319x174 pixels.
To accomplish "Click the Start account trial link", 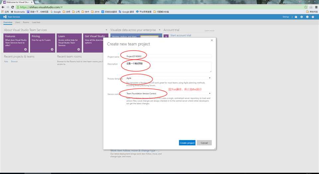I will (x=181, y=36).
